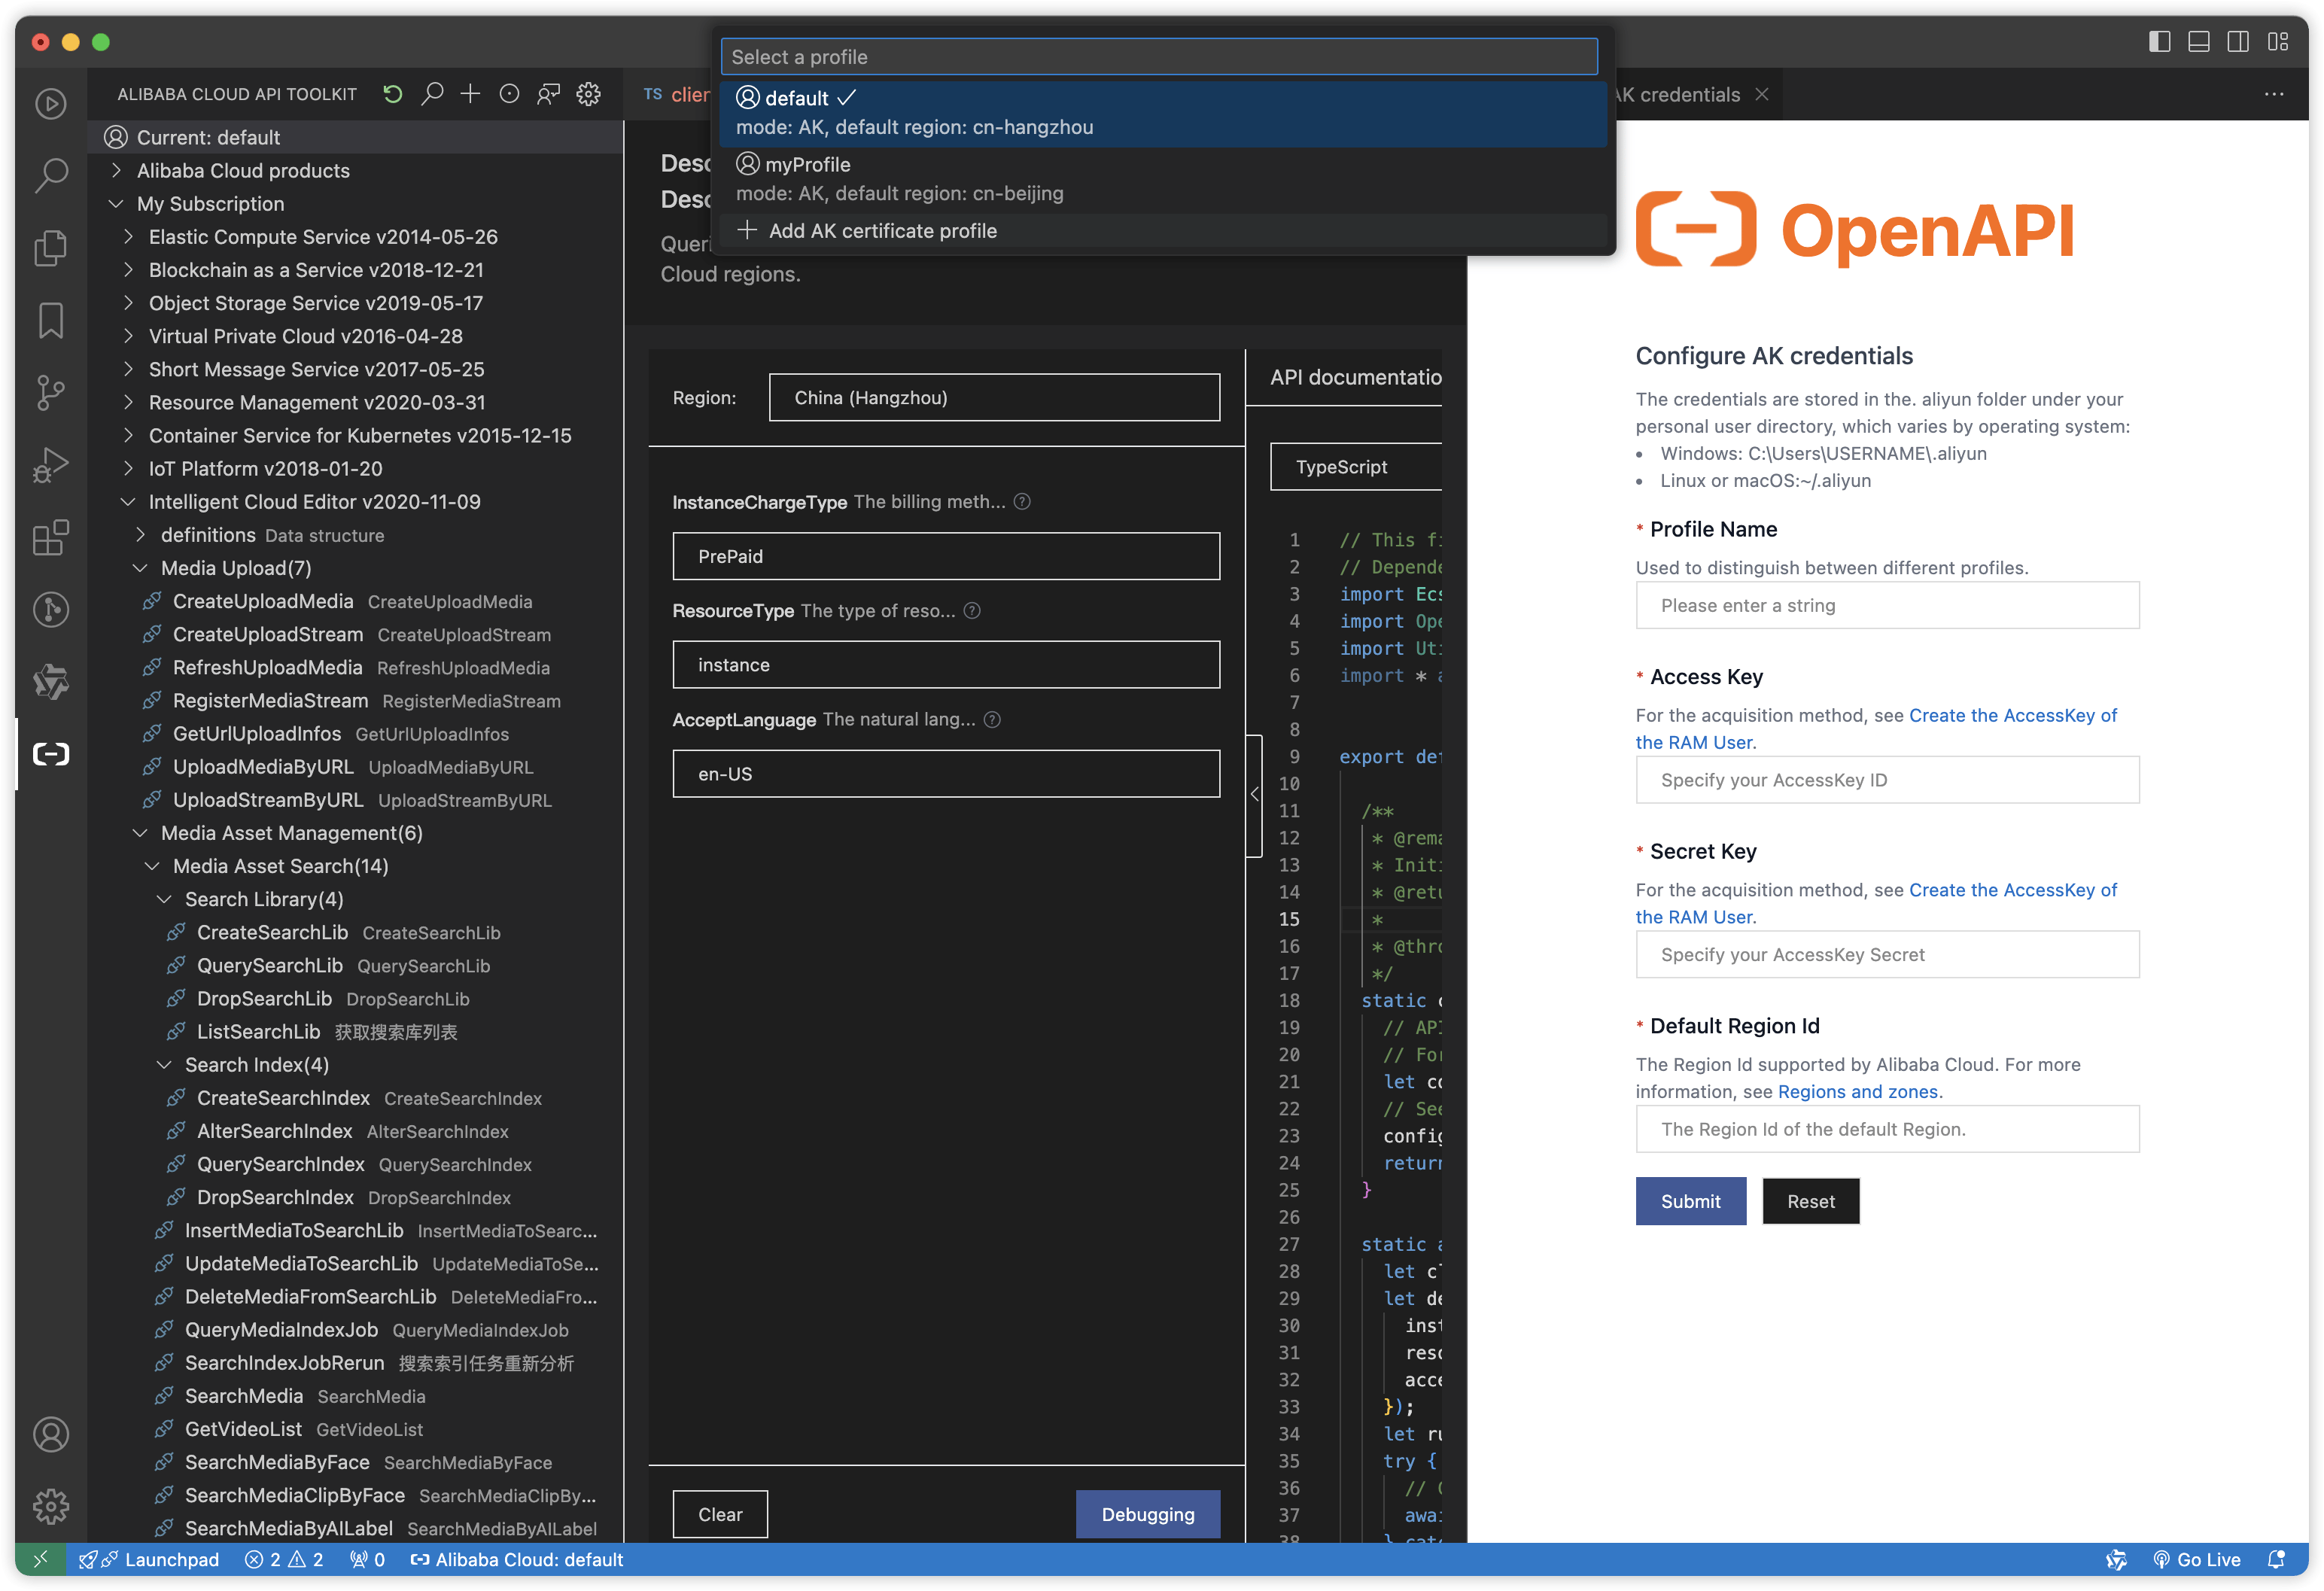The height and width of the screenshot is (1591, 2324).
Task: Click Alibaba Cloud: default in status bar
Action: [x=517, y=1559]
